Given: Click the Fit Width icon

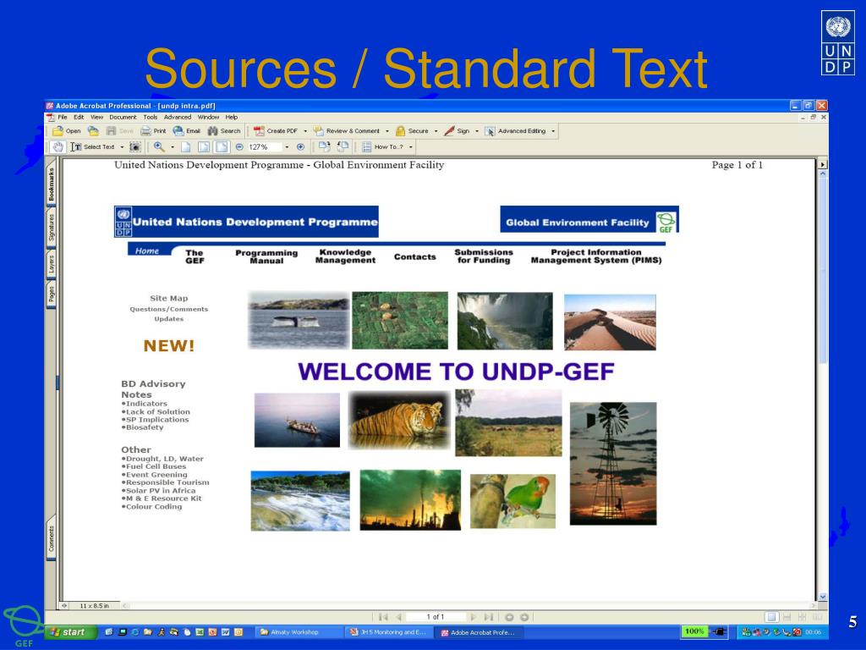Looking at the screenshot, I should tap(222, 147).
